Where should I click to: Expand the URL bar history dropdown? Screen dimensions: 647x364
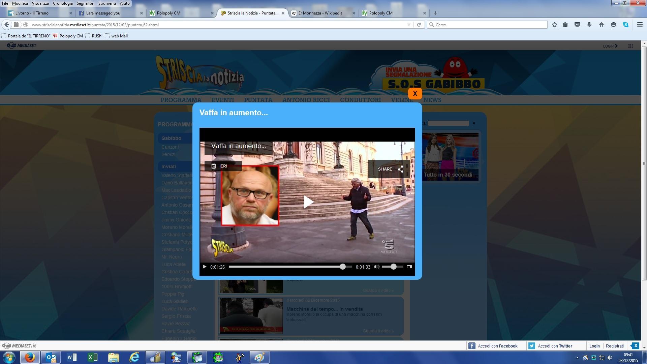point(409,25)
